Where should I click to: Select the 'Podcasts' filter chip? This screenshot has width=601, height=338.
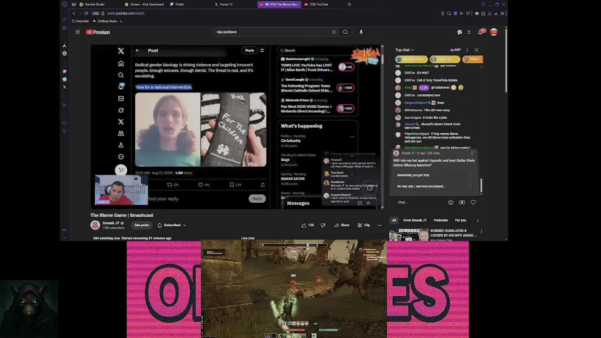tap(441, 220)
